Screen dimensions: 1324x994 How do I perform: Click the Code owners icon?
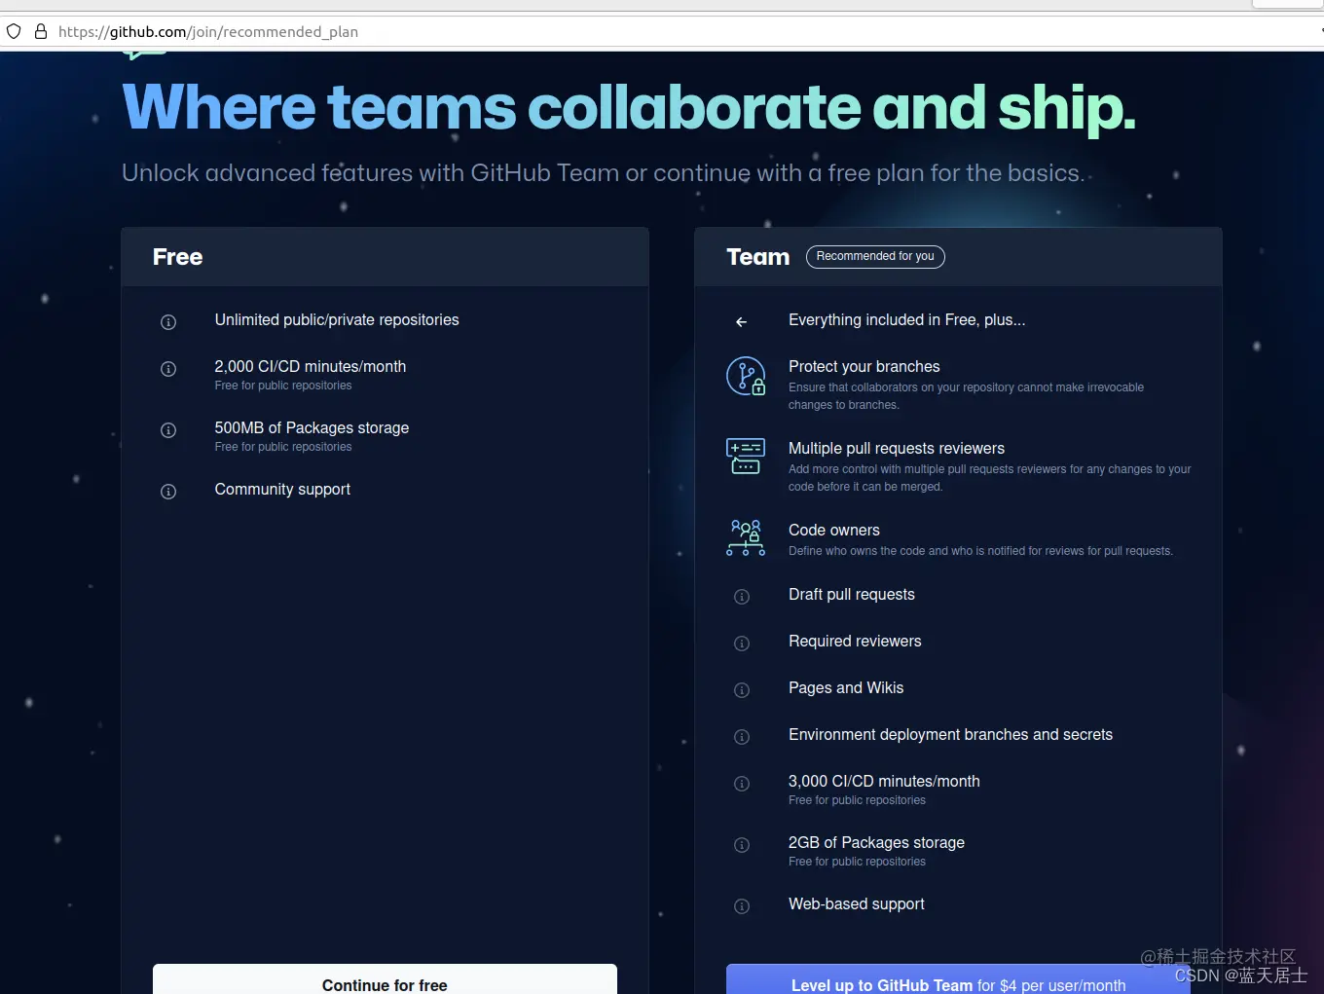pos(746,537)
